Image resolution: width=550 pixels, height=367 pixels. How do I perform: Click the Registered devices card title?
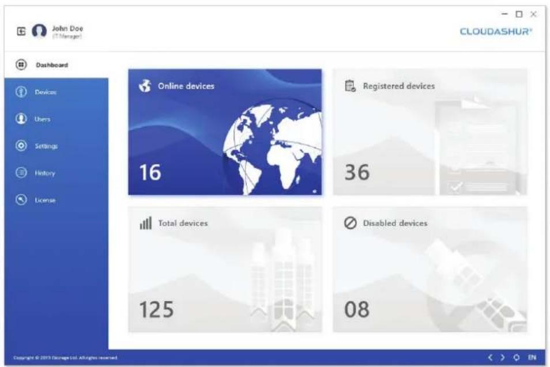(x=399, y=86)
